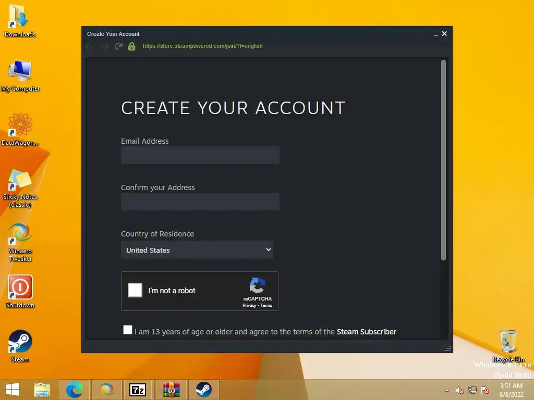Open the Country of Residence dropdown
The height and width of the screenshot is (400, 534).
click(x=197, y=250)
